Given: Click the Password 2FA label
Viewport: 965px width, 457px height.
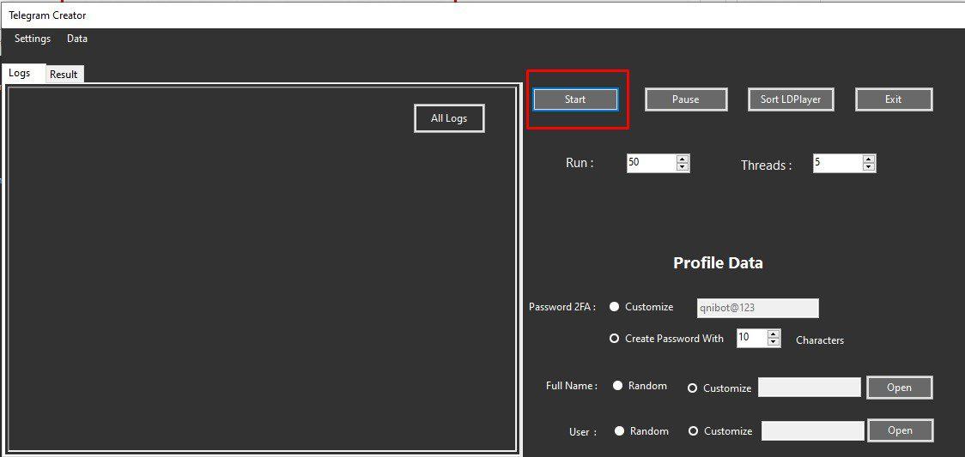Looking at the screenshot, I should click(561, 306).
